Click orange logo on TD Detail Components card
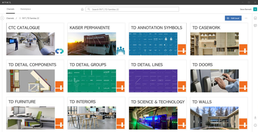The width and height of the screenshot is (258, 132). tap(59, 87)
